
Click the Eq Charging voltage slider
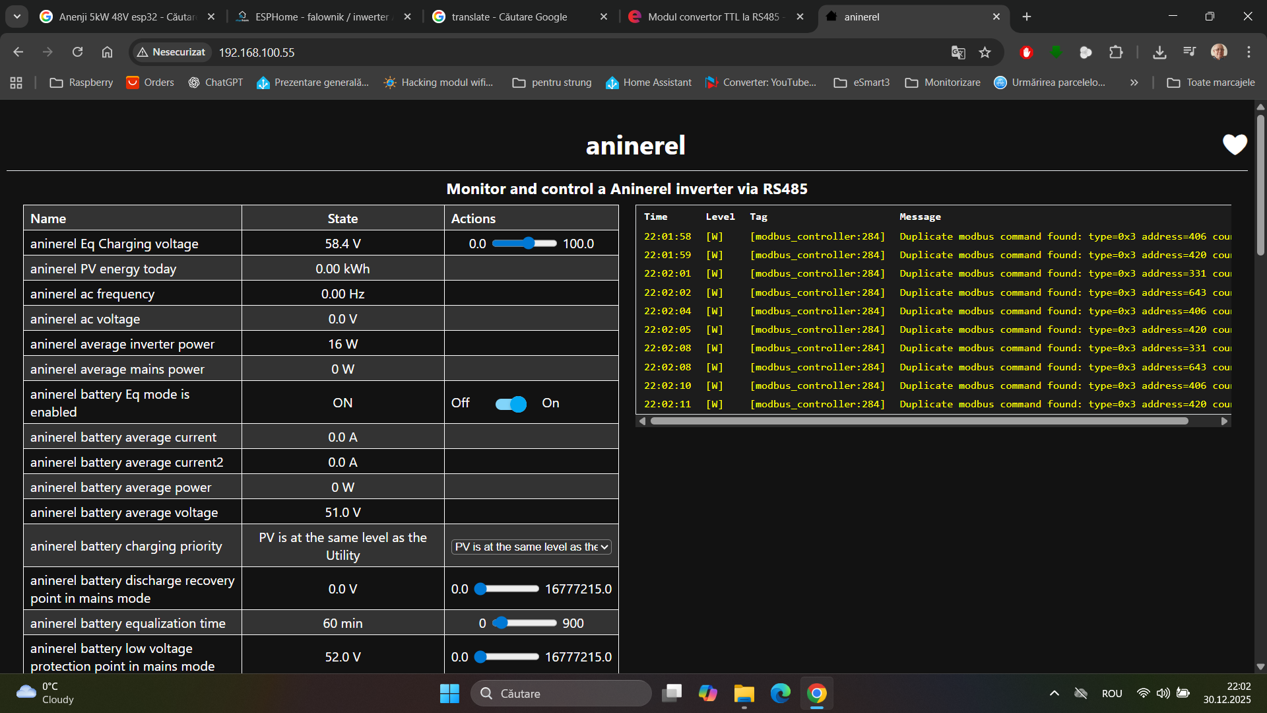525,244
